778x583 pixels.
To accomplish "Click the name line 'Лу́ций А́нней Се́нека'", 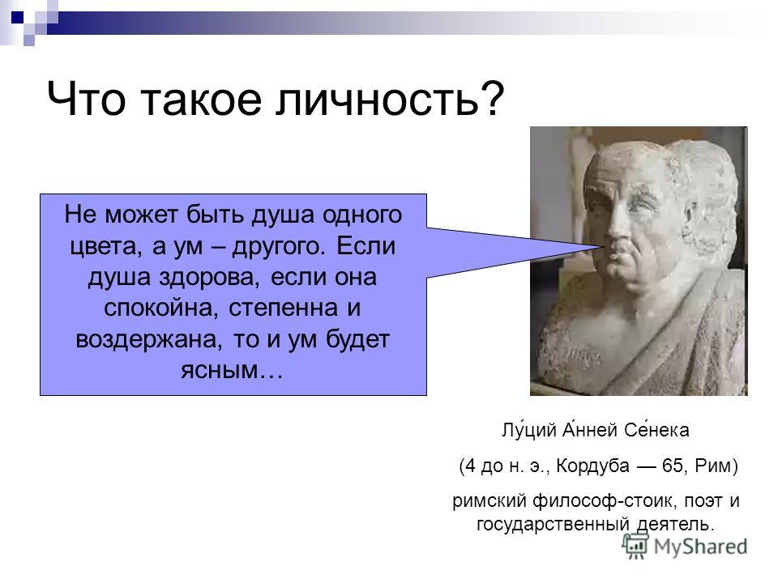I will [x=596, y=429].
